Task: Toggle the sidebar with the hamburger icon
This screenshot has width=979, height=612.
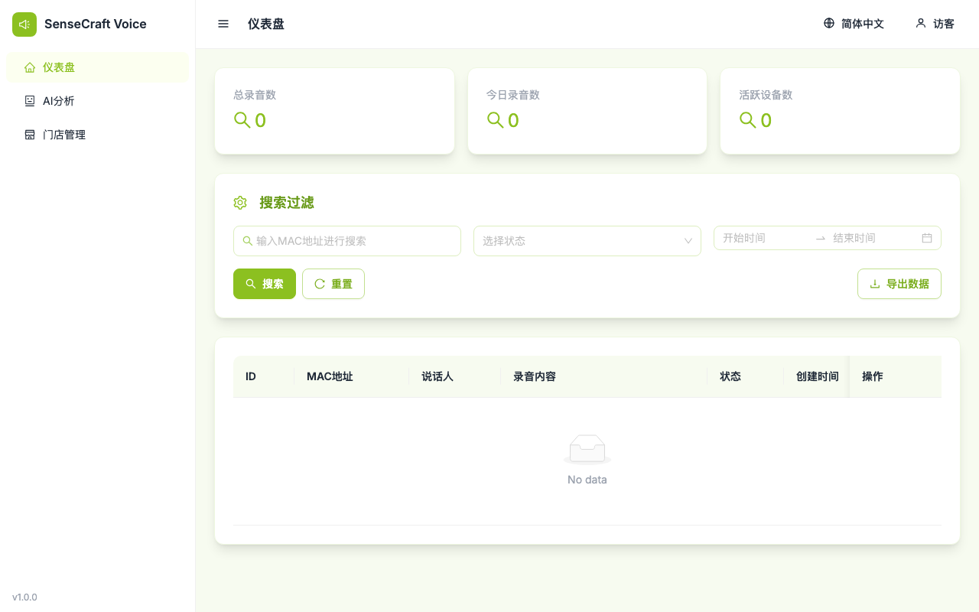Action: [x=223, y=24]
